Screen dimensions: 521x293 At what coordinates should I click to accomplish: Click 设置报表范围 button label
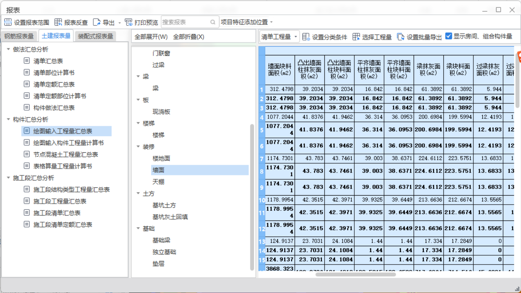tap(32, 22)
